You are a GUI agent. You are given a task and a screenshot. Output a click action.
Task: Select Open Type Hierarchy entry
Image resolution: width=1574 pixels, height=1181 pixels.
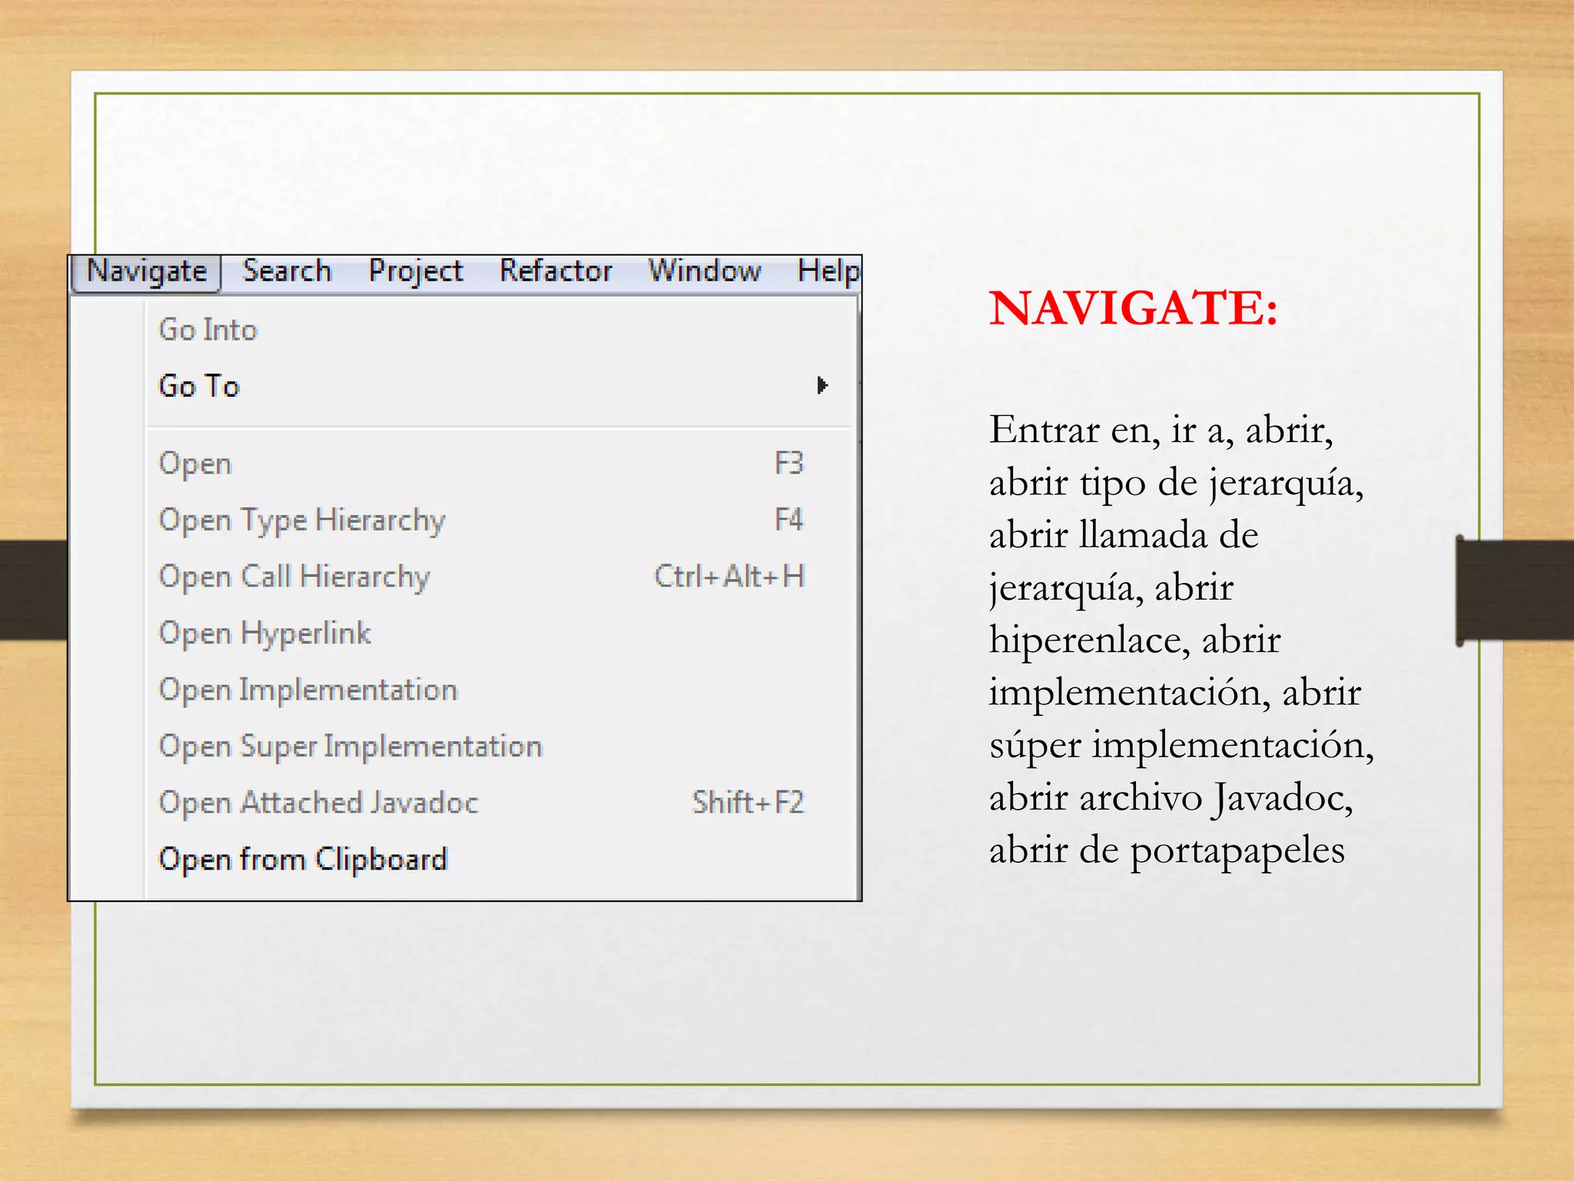(500, 521)
